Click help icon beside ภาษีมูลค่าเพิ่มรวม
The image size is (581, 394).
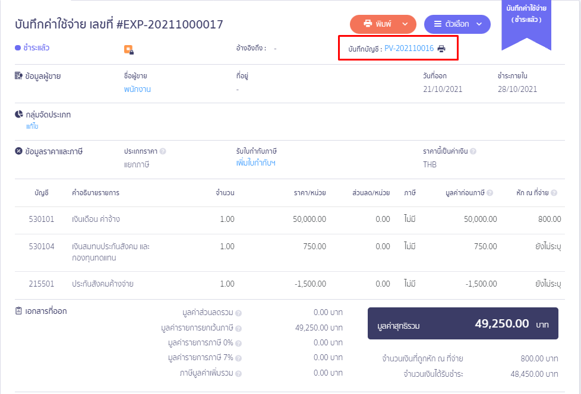pos(238,374)
